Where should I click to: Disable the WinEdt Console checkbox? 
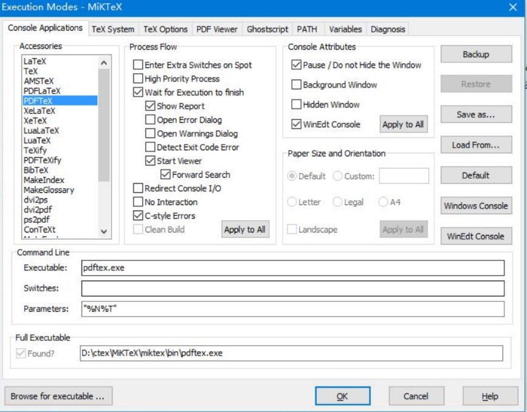(297, 125)
